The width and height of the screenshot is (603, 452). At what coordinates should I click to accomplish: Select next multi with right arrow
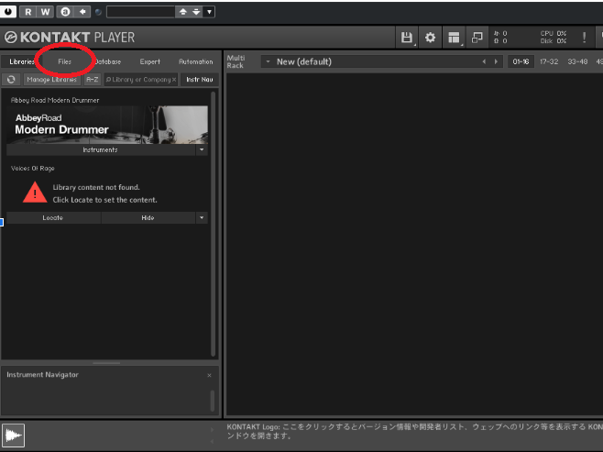pyautogui.click(x=496, y=61)
